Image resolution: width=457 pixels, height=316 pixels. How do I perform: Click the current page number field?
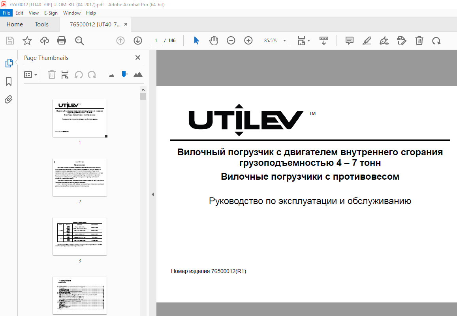[156, 41]
